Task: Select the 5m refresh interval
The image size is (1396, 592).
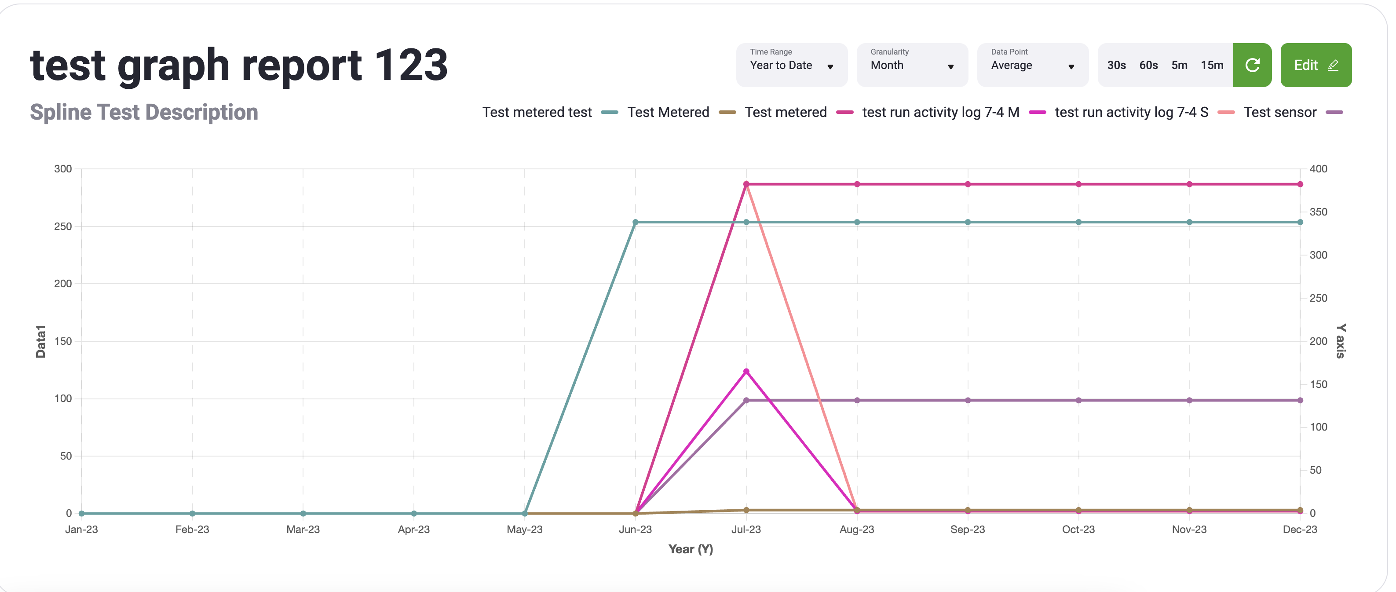Action: point(1179,65)
